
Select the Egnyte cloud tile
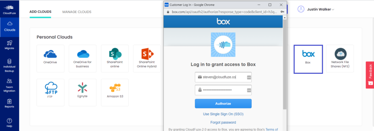pos(83,92)
